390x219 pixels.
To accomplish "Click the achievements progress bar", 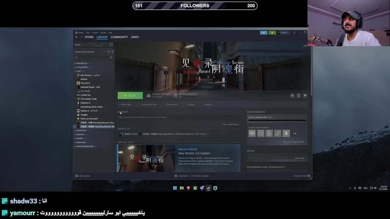I will pyautogui.click(x=277, y=120).
